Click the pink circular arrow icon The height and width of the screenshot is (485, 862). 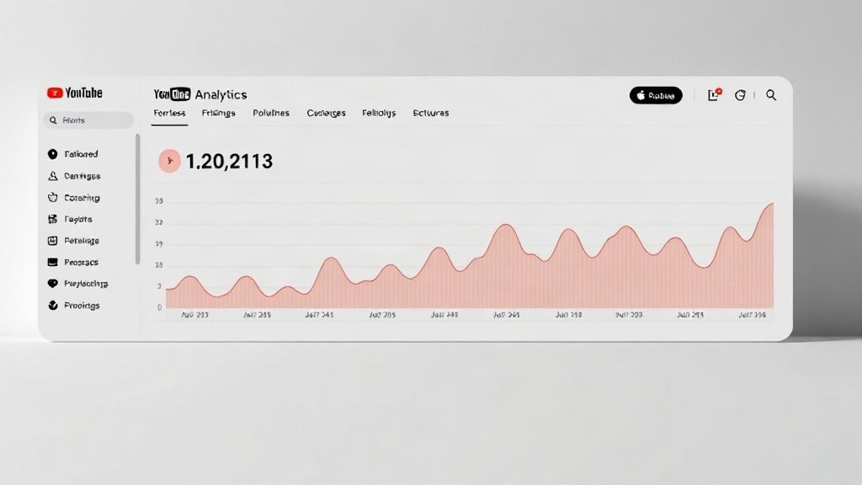pos(169,161)
